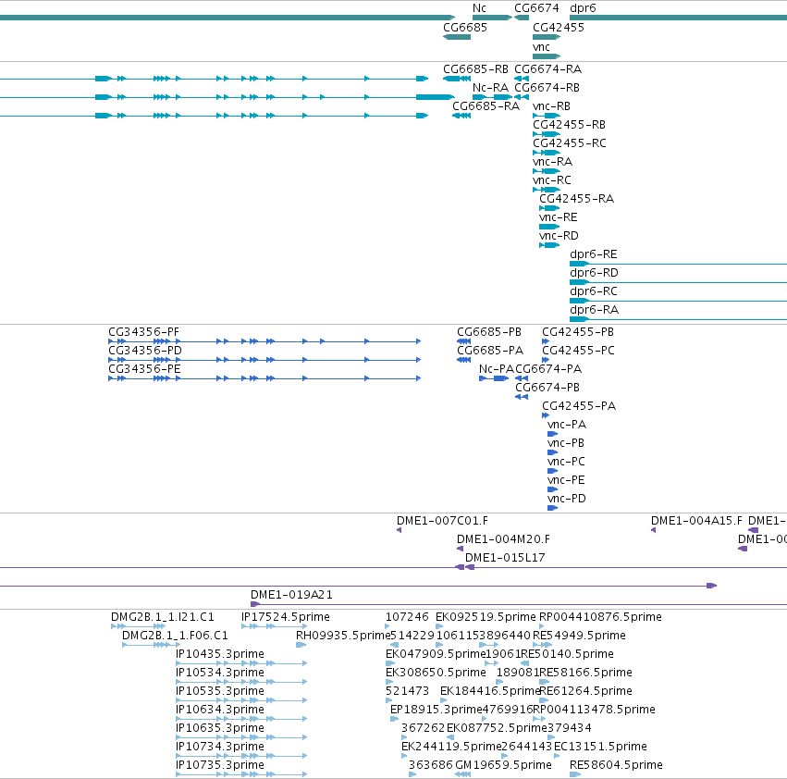Click the CG6685-PA protein label
787x779 pixels.
point(490,351)
